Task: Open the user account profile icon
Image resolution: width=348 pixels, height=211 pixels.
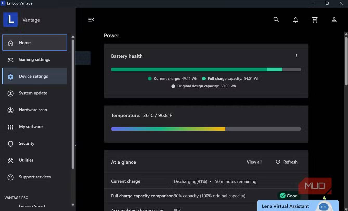Action: (334, 20)
